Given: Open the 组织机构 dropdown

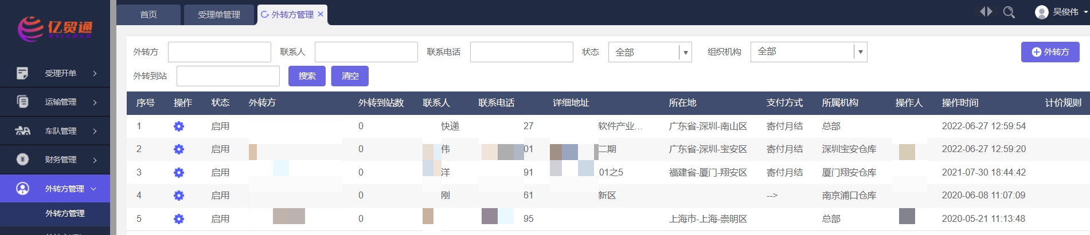Looking at the screenshot, I should click(x=808, y=52).
